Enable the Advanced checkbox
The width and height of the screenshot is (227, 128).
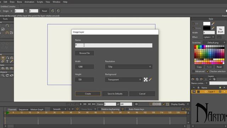click(x=194, y=71)
